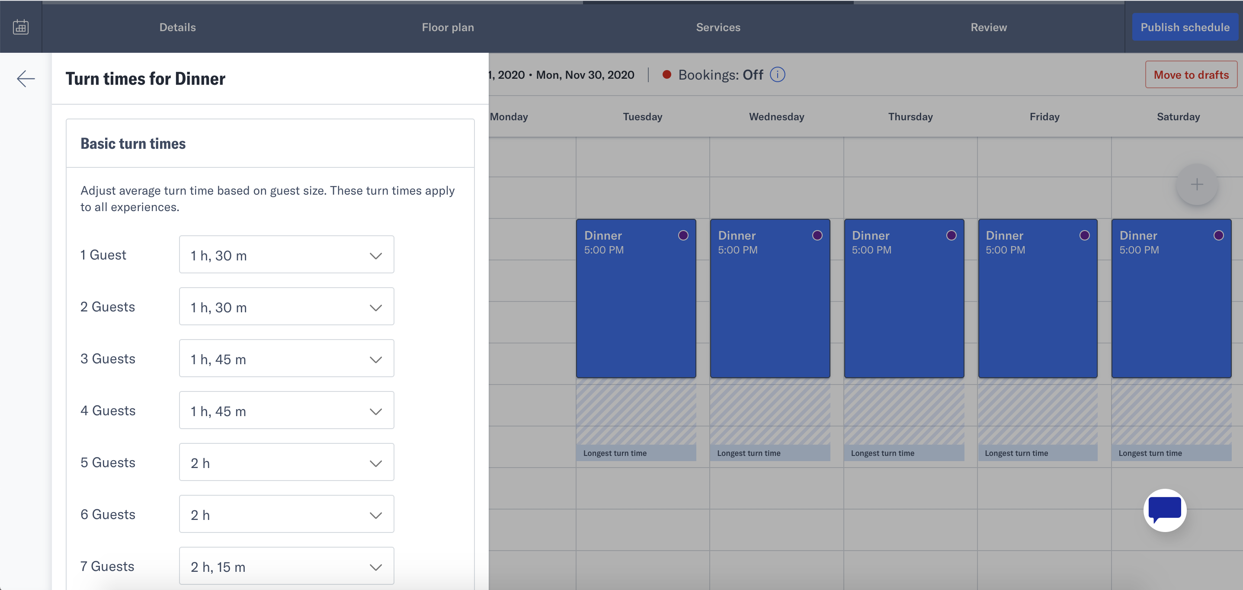Select the Tuesday Dinner service block
Screen dimensions: 1243x590
636,298
